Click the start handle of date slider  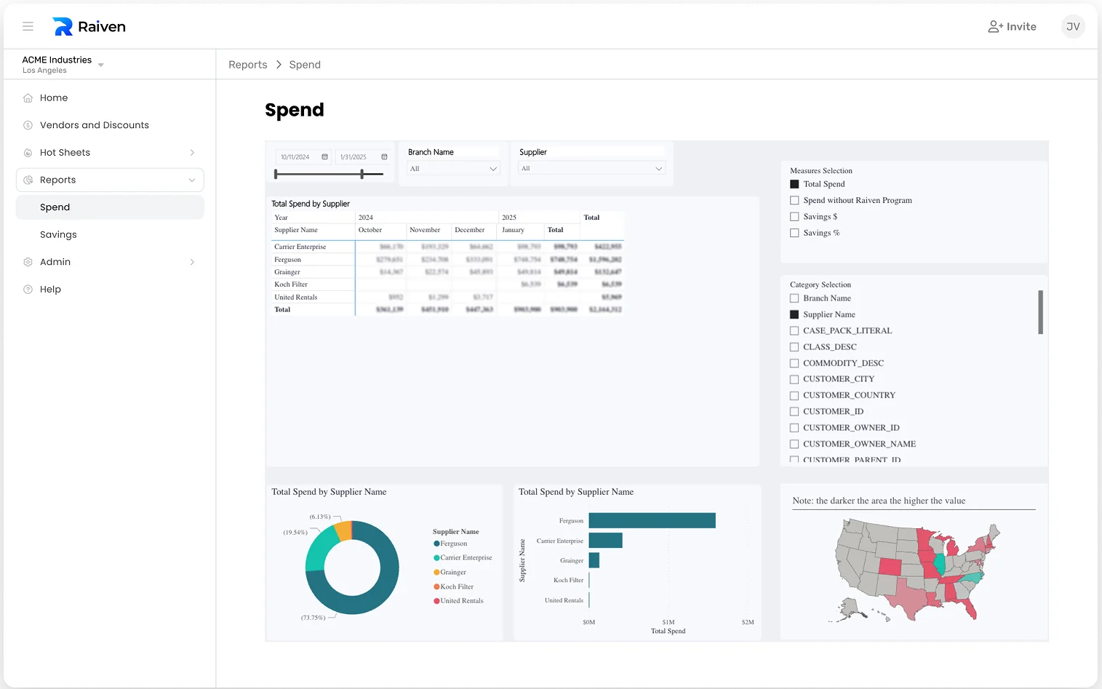[x=276, y=174]
